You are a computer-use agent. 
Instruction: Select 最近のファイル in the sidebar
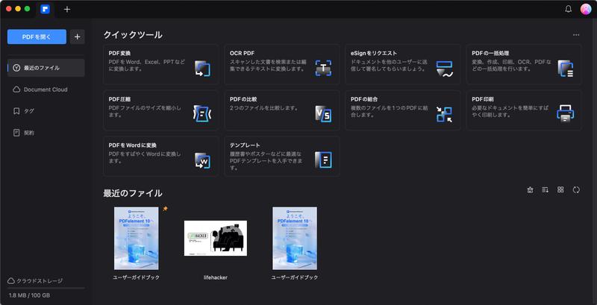click(46, 68)
